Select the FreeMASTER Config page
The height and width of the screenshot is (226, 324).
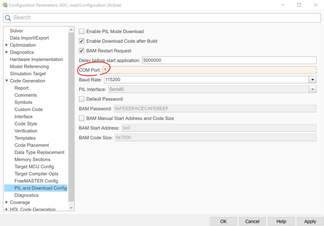click(36, 181)
